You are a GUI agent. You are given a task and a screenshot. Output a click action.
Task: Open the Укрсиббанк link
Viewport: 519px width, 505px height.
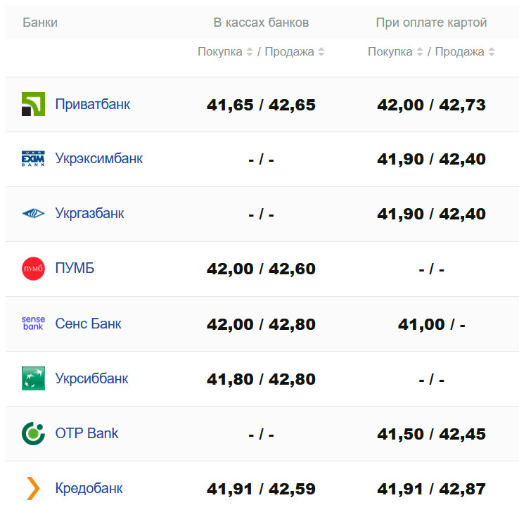pos(92,378)
